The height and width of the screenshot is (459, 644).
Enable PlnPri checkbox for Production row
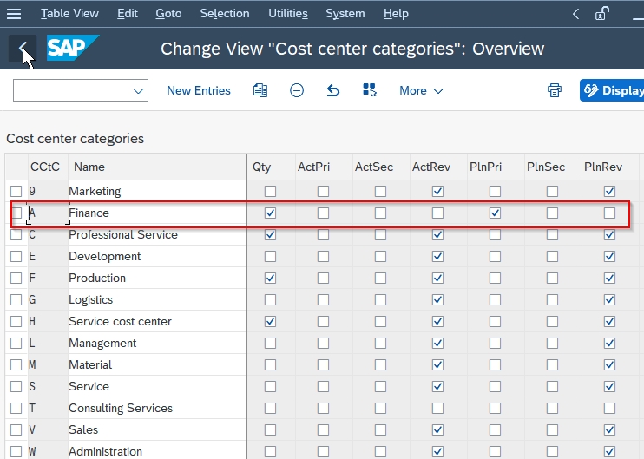495,278
